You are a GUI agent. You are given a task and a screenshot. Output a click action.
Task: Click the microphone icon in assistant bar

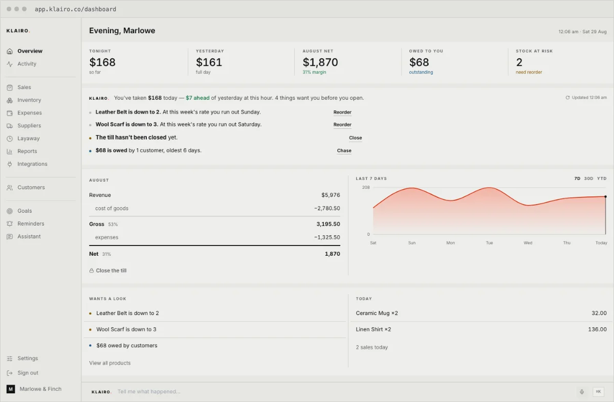tap(582, 392)
